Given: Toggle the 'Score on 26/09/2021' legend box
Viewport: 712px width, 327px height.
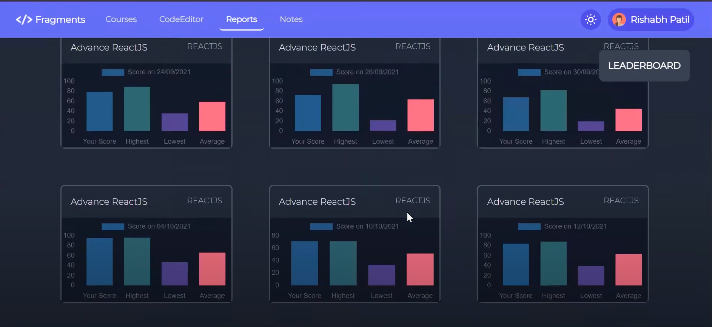Looking at the screenshot, I should [x=321, y=72].
